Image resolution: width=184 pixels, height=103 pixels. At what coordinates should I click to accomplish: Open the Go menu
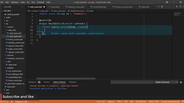(28, 2)
